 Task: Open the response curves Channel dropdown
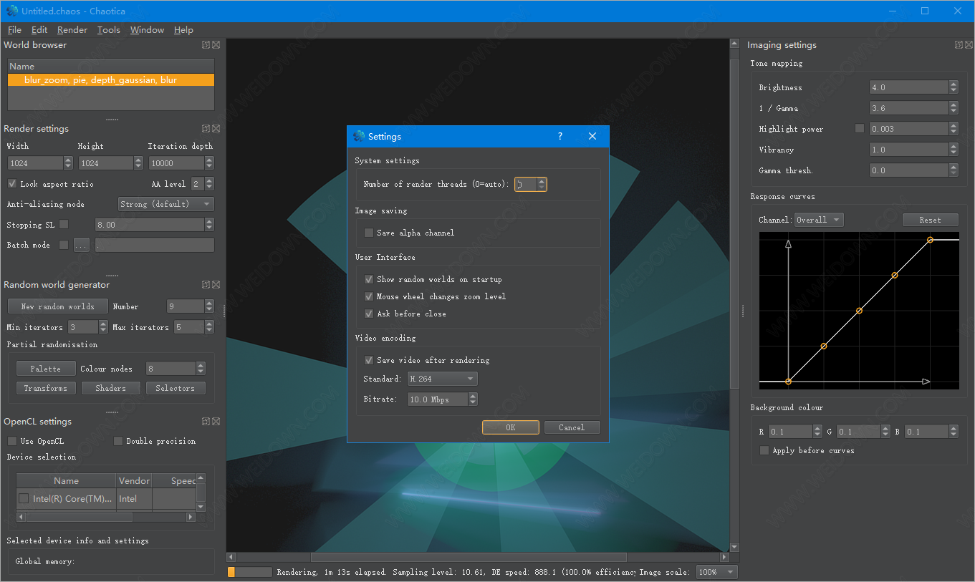[819, 220]
